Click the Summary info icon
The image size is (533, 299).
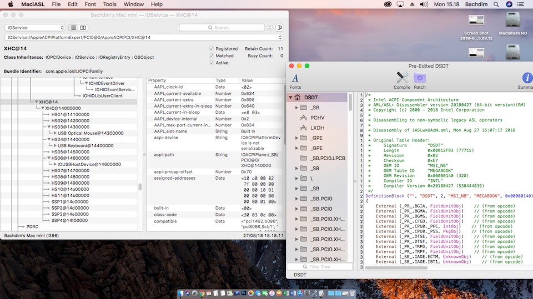coord(526,79)
